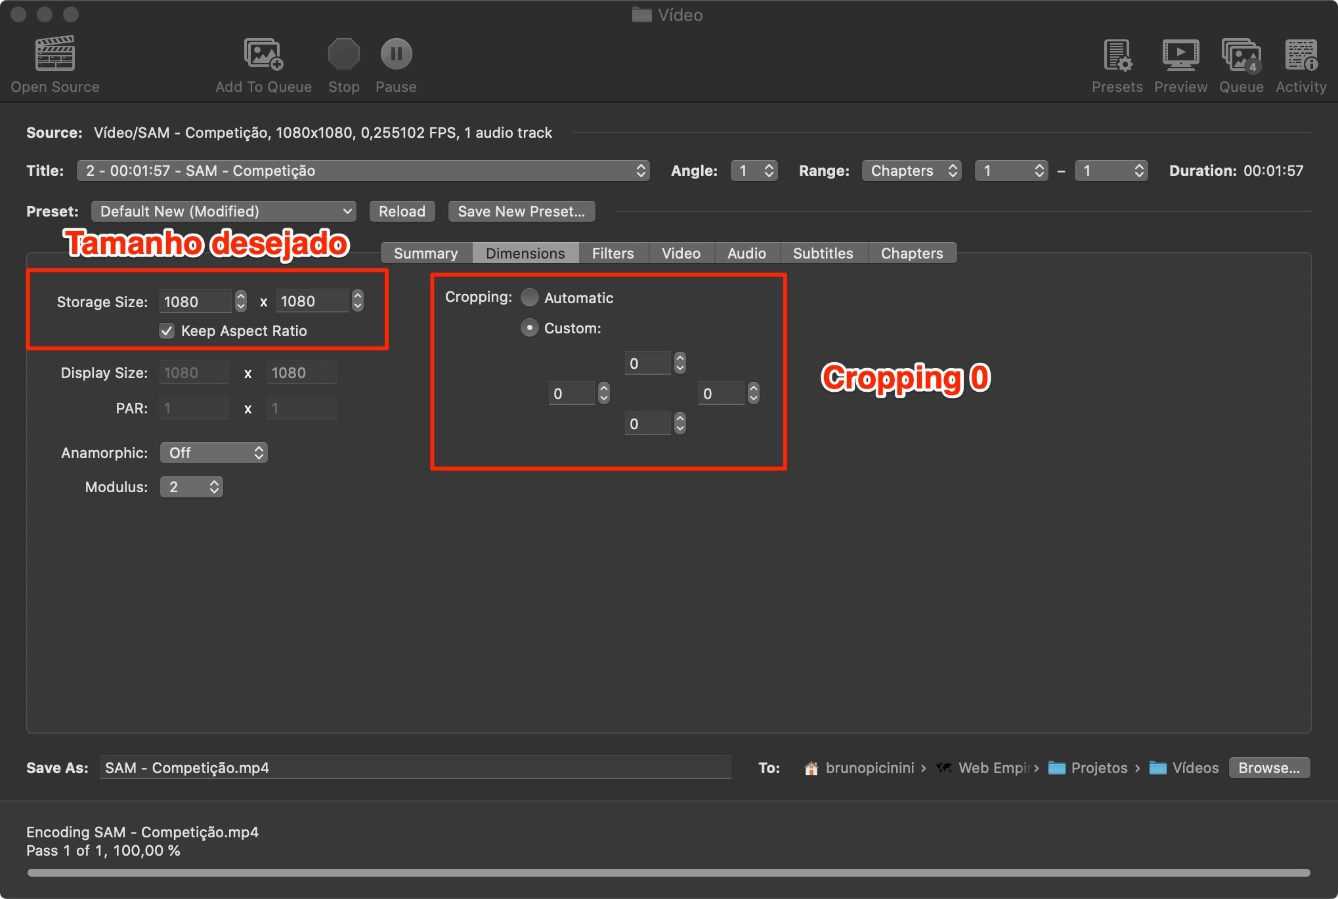This screenshot has width=1338, height=899.
Task: Click the Browse destination button
Action: click(1268, 768)
